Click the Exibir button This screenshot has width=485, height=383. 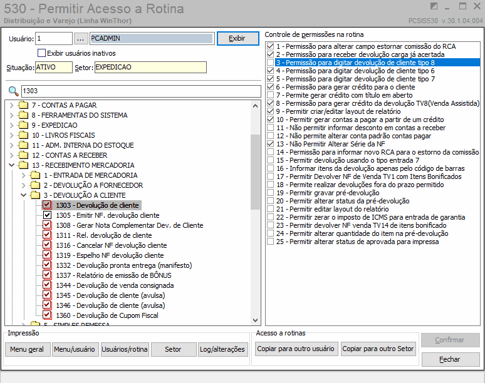(238, 38)
